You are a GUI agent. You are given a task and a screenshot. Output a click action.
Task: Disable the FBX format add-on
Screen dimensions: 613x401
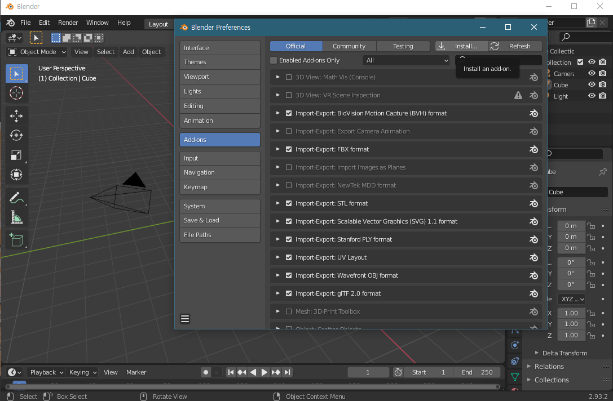point(289,150)
